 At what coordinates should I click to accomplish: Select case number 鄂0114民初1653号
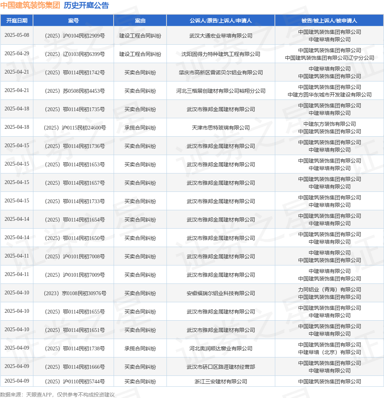[x=84, y=164]
